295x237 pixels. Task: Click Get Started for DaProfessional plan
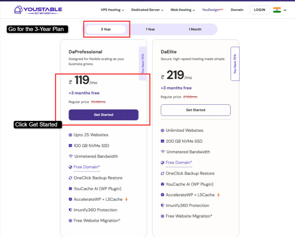click(x=103, y=115)
